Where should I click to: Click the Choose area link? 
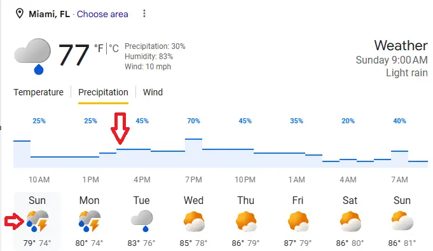tap(102, 14)
